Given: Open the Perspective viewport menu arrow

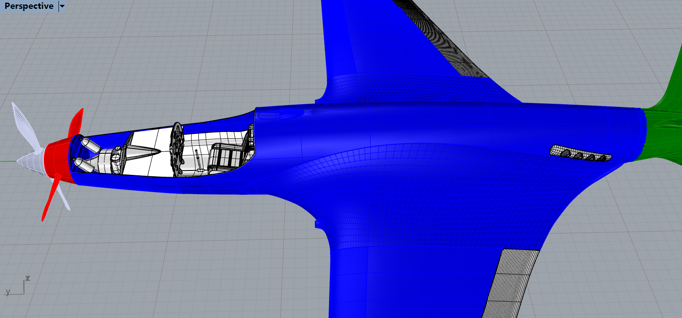Looking at the screenshot, I should (62, 6).
